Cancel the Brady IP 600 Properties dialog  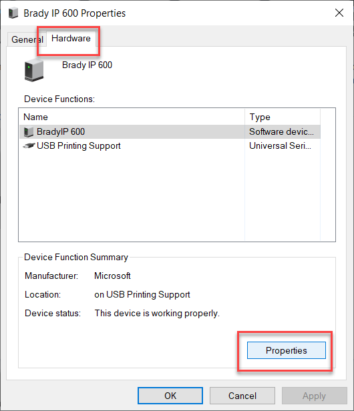[242, 396]
